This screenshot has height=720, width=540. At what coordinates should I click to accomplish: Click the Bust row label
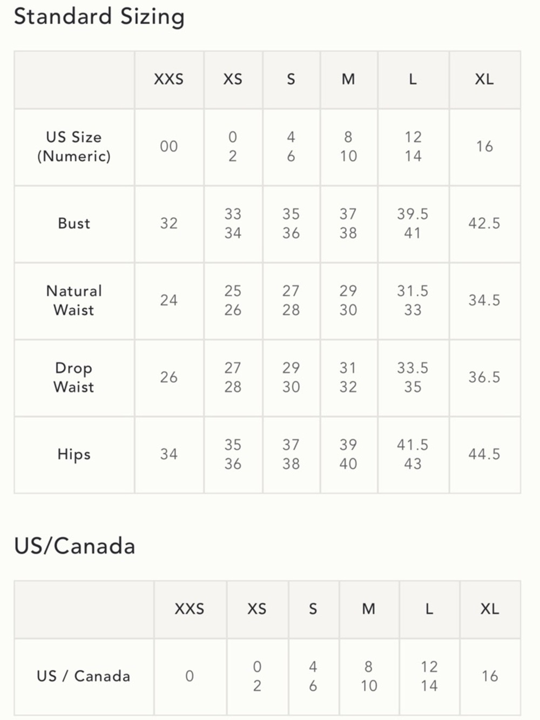coord(74,224)
